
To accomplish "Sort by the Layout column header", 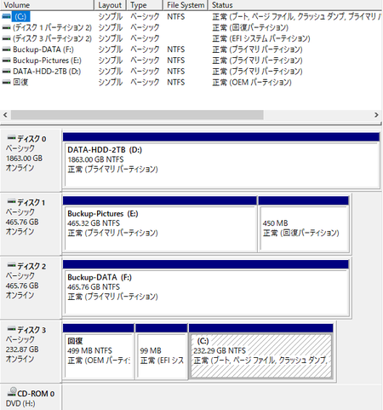I will coord(110,5).
